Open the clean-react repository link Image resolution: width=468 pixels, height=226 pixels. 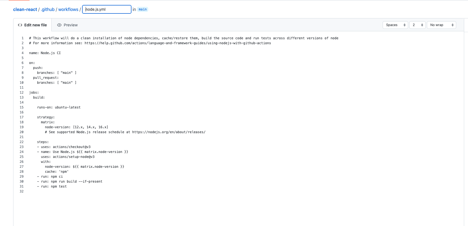(25, 9)
